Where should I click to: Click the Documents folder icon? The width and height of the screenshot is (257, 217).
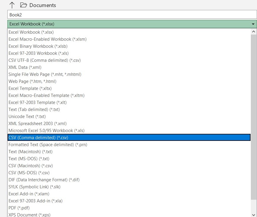point(23,5)
